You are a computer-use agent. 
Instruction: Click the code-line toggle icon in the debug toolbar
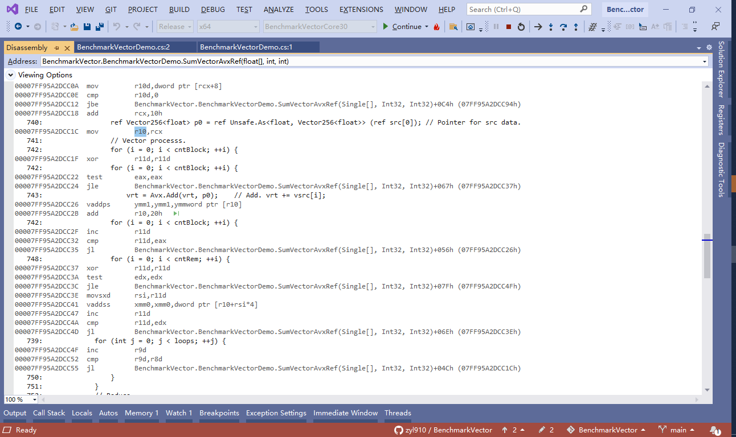pos(593,27)
